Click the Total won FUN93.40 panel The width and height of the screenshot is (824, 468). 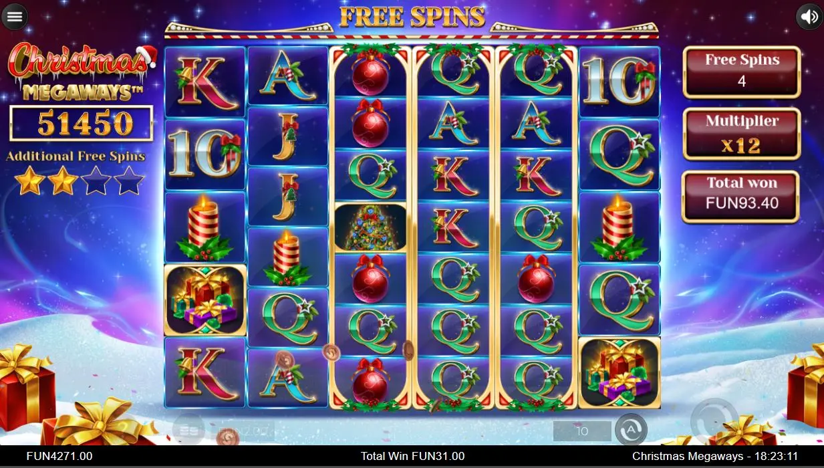[x=740, y=196]
